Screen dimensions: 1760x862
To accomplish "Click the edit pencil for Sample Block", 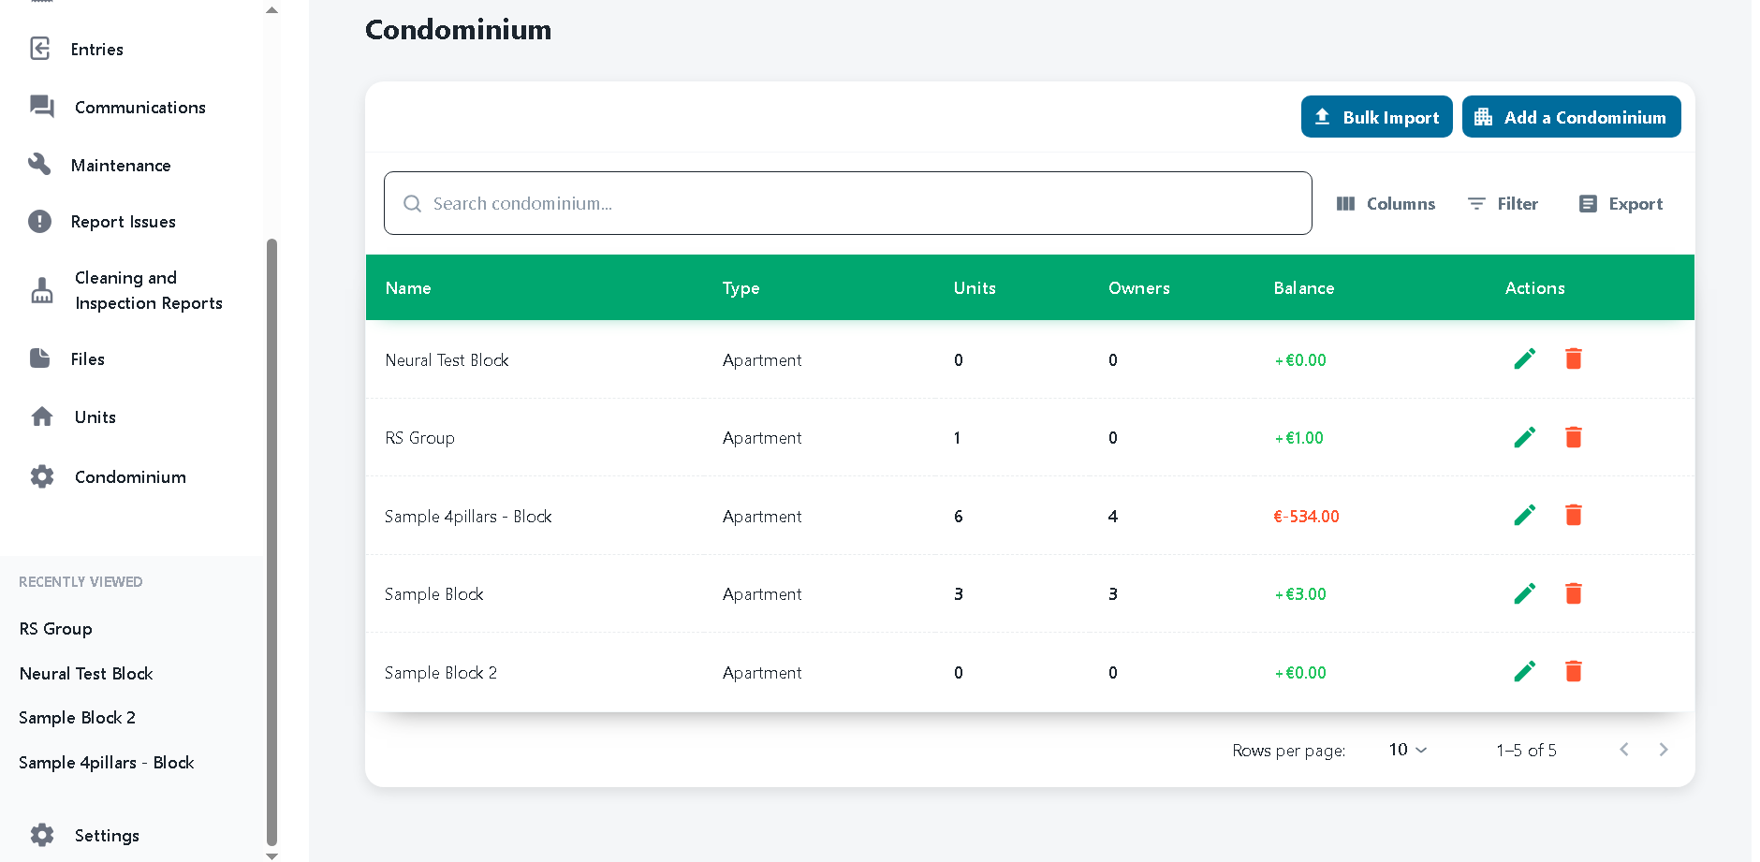I will click(x=1525, y=593).
